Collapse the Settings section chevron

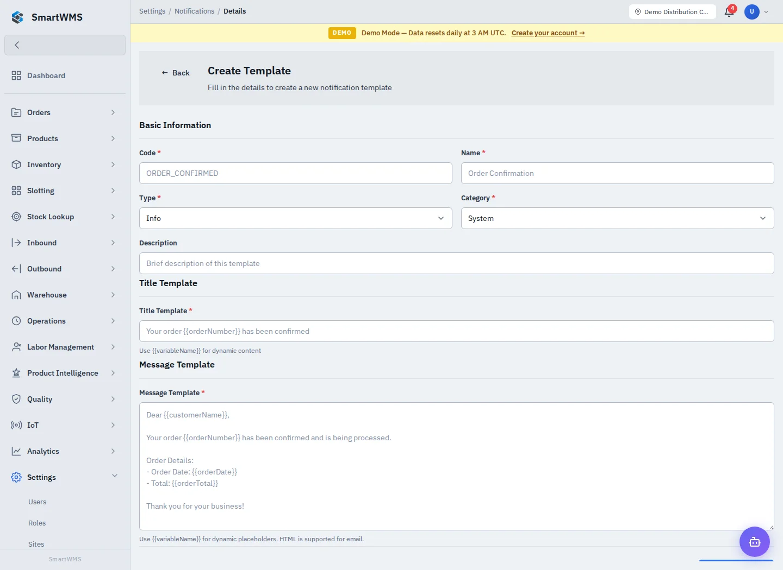pyautogui.click(x=115, y=476)
